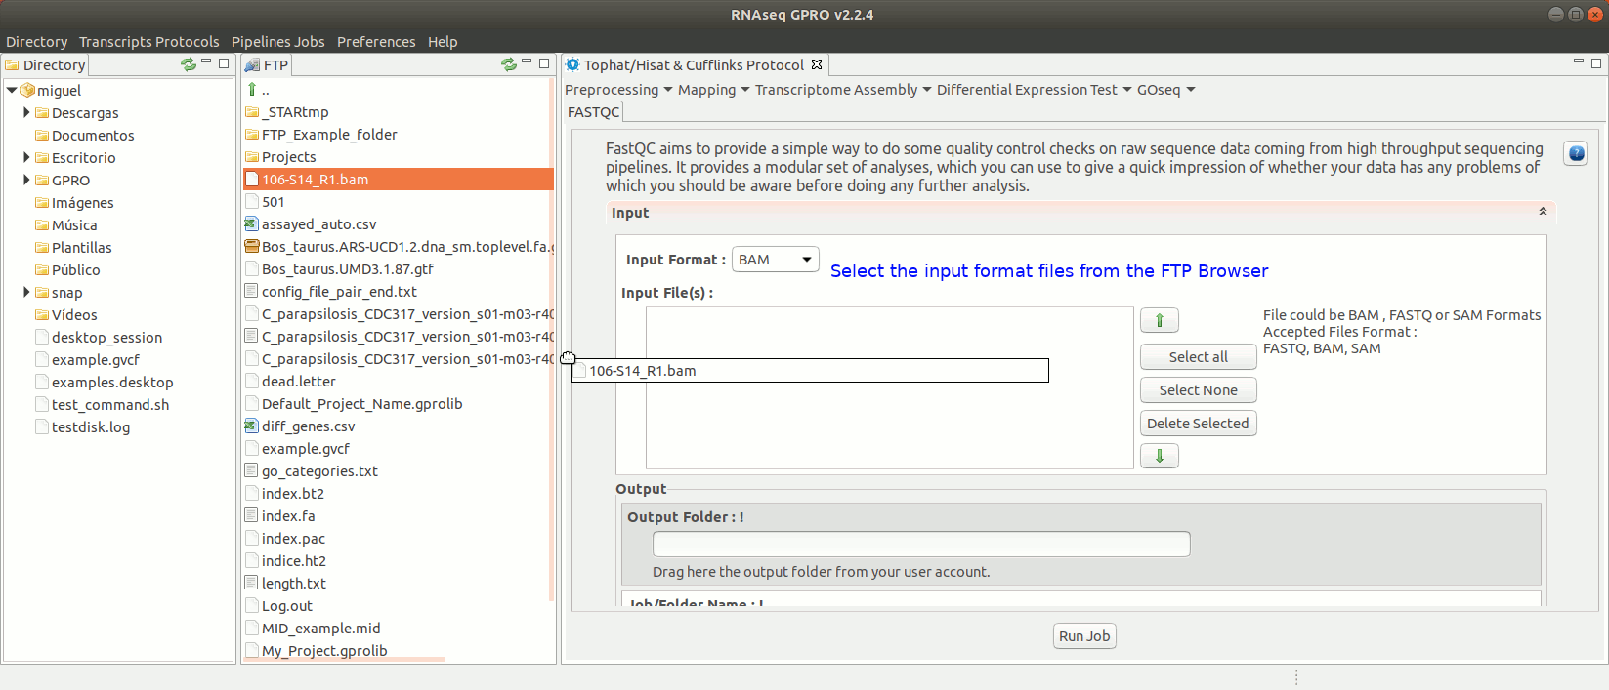Click the blue help icon
The width and height of the screenshot is (1609, 690).
pos(1575,153)
